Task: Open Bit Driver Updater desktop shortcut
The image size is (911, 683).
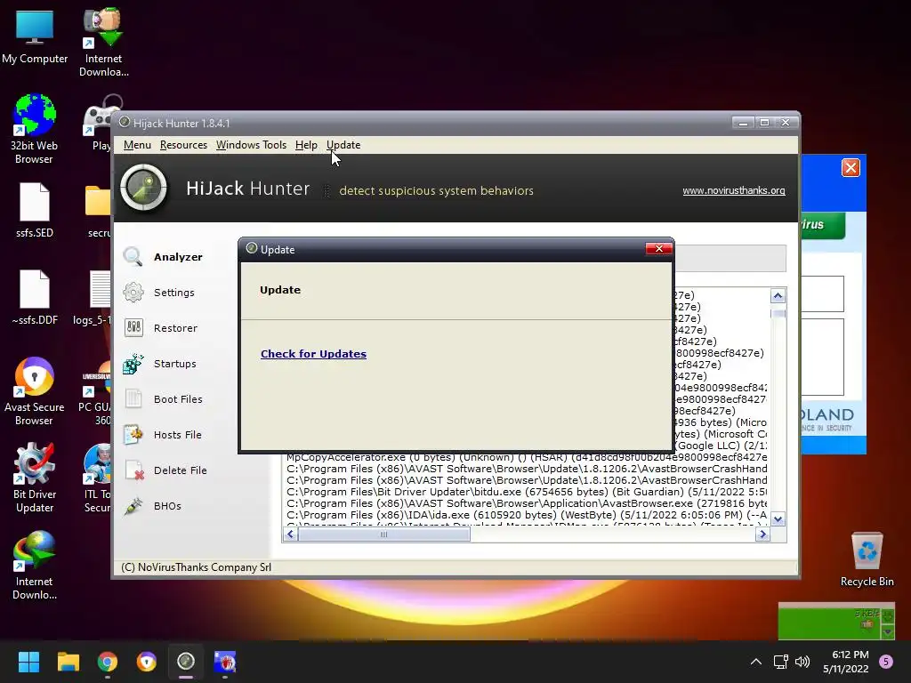Action: (35, 478)
